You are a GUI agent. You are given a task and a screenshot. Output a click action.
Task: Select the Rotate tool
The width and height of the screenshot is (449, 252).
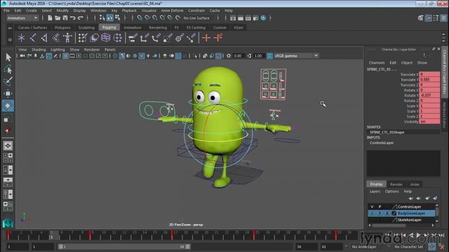[x=8, y=106]
